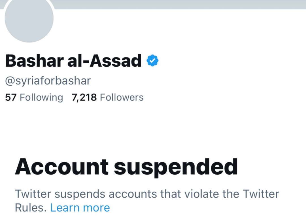The height and width of the screenshot is (220, 306).
Task: Click the checkmark inside verified badge
Action: click(x=152, y=61)
